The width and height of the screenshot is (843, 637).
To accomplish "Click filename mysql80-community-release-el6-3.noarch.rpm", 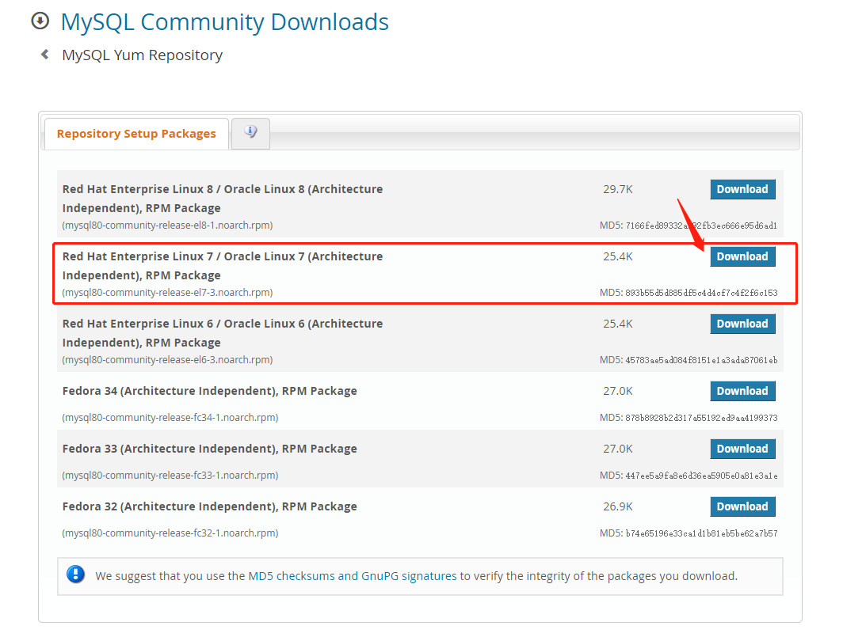I will point(167,359).
